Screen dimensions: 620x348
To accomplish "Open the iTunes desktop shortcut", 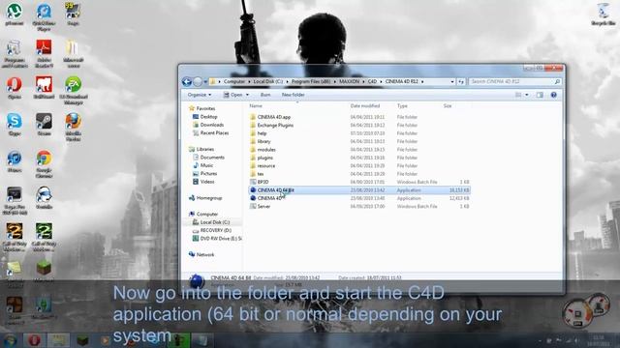I will pos(15,161).
